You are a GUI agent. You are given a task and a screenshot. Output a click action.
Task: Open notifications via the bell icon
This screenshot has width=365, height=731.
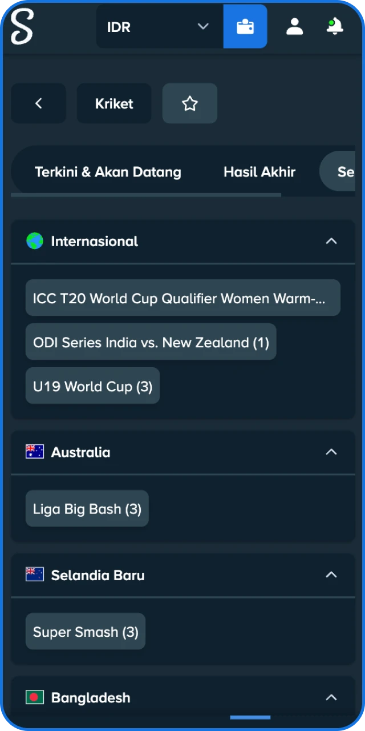(334, 26)
